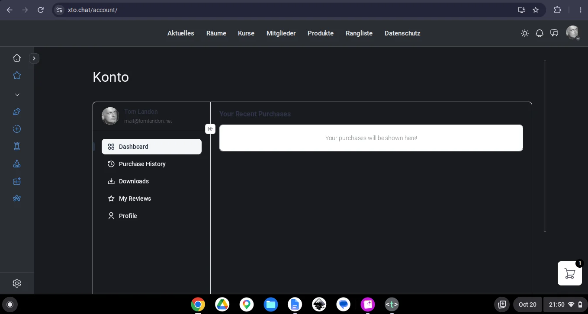Open the Mitglieder page
Image resolution: width=588 pixels, height=314 pixels.
click(x=281, y=33)
